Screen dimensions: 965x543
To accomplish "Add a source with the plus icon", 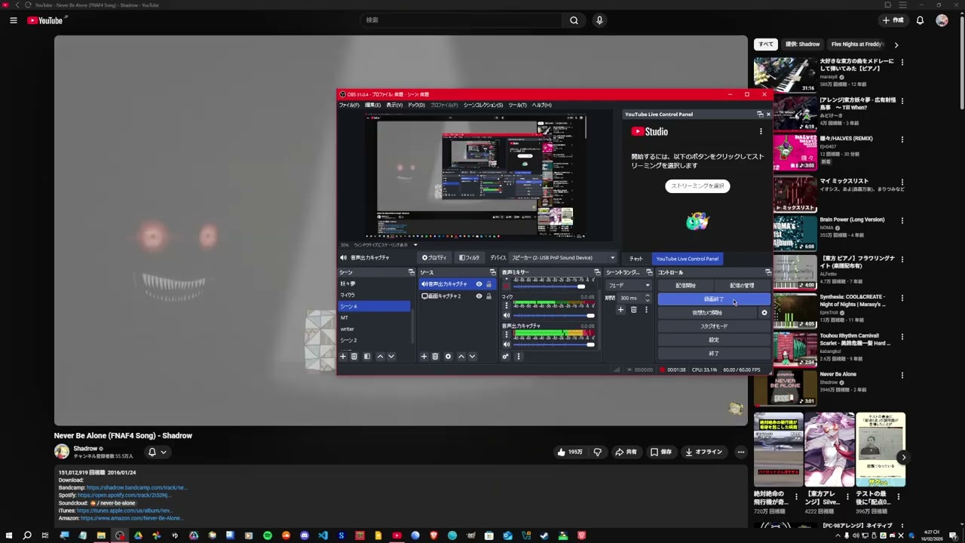I will pyautogui.click(x=424, y=356).
